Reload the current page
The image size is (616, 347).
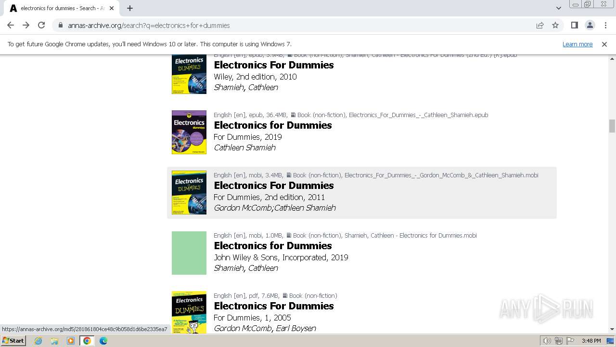[41, 25]
